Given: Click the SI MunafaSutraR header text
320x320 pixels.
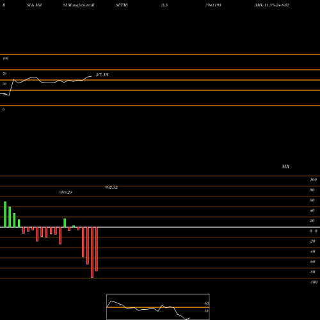Looking at the screenshot, I should tap(79, 5).
